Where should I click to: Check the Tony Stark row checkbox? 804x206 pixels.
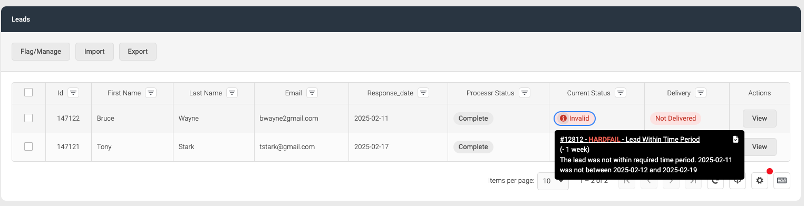[28, 146]
